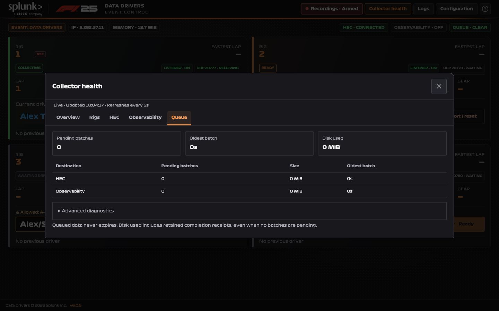Screen dimensions: 499x311
Task: Open the help question mark icon
Action: 485,9
